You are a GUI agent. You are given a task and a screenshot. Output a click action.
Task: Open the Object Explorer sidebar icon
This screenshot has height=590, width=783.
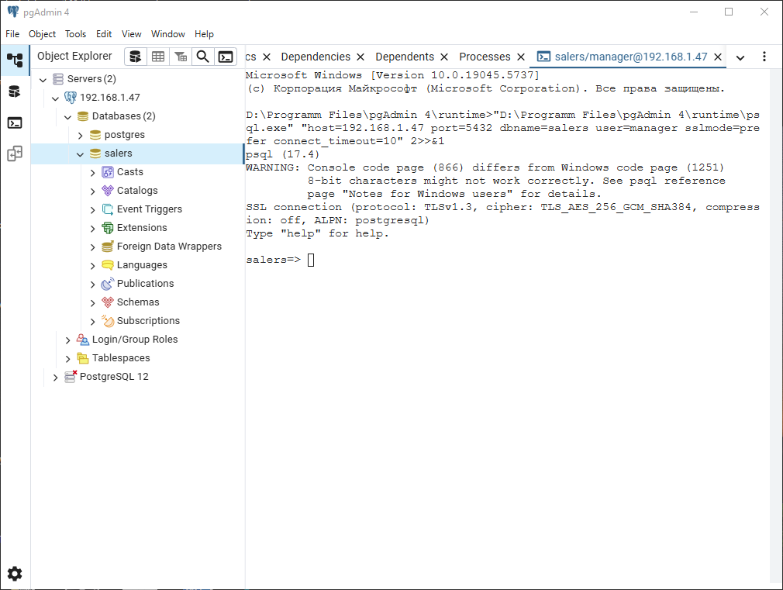(x=15, y=60)
